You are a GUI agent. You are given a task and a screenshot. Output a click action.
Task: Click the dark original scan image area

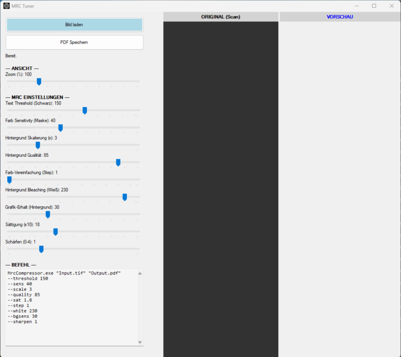(x=220, y=188)
